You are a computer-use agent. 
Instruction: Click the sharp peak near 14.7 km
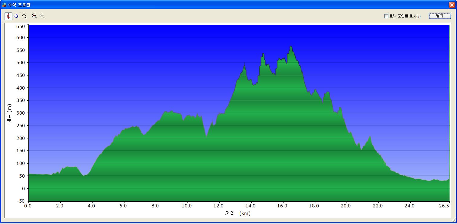(x=263, y=54)
